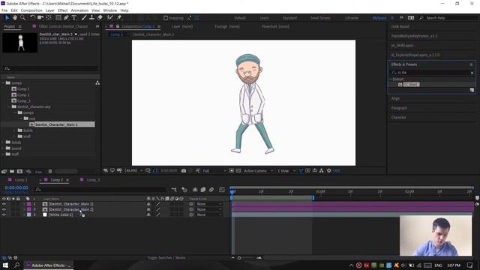Expand the Solids folder at project root
Image resolution: width=480 pixels, height=270 pixels.
[3, 142]
